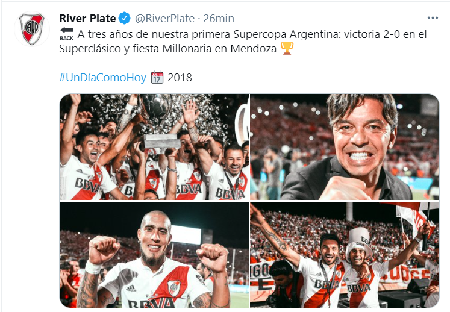
Task: Click the calendar emoji before 2018
Action: point(157,77)
